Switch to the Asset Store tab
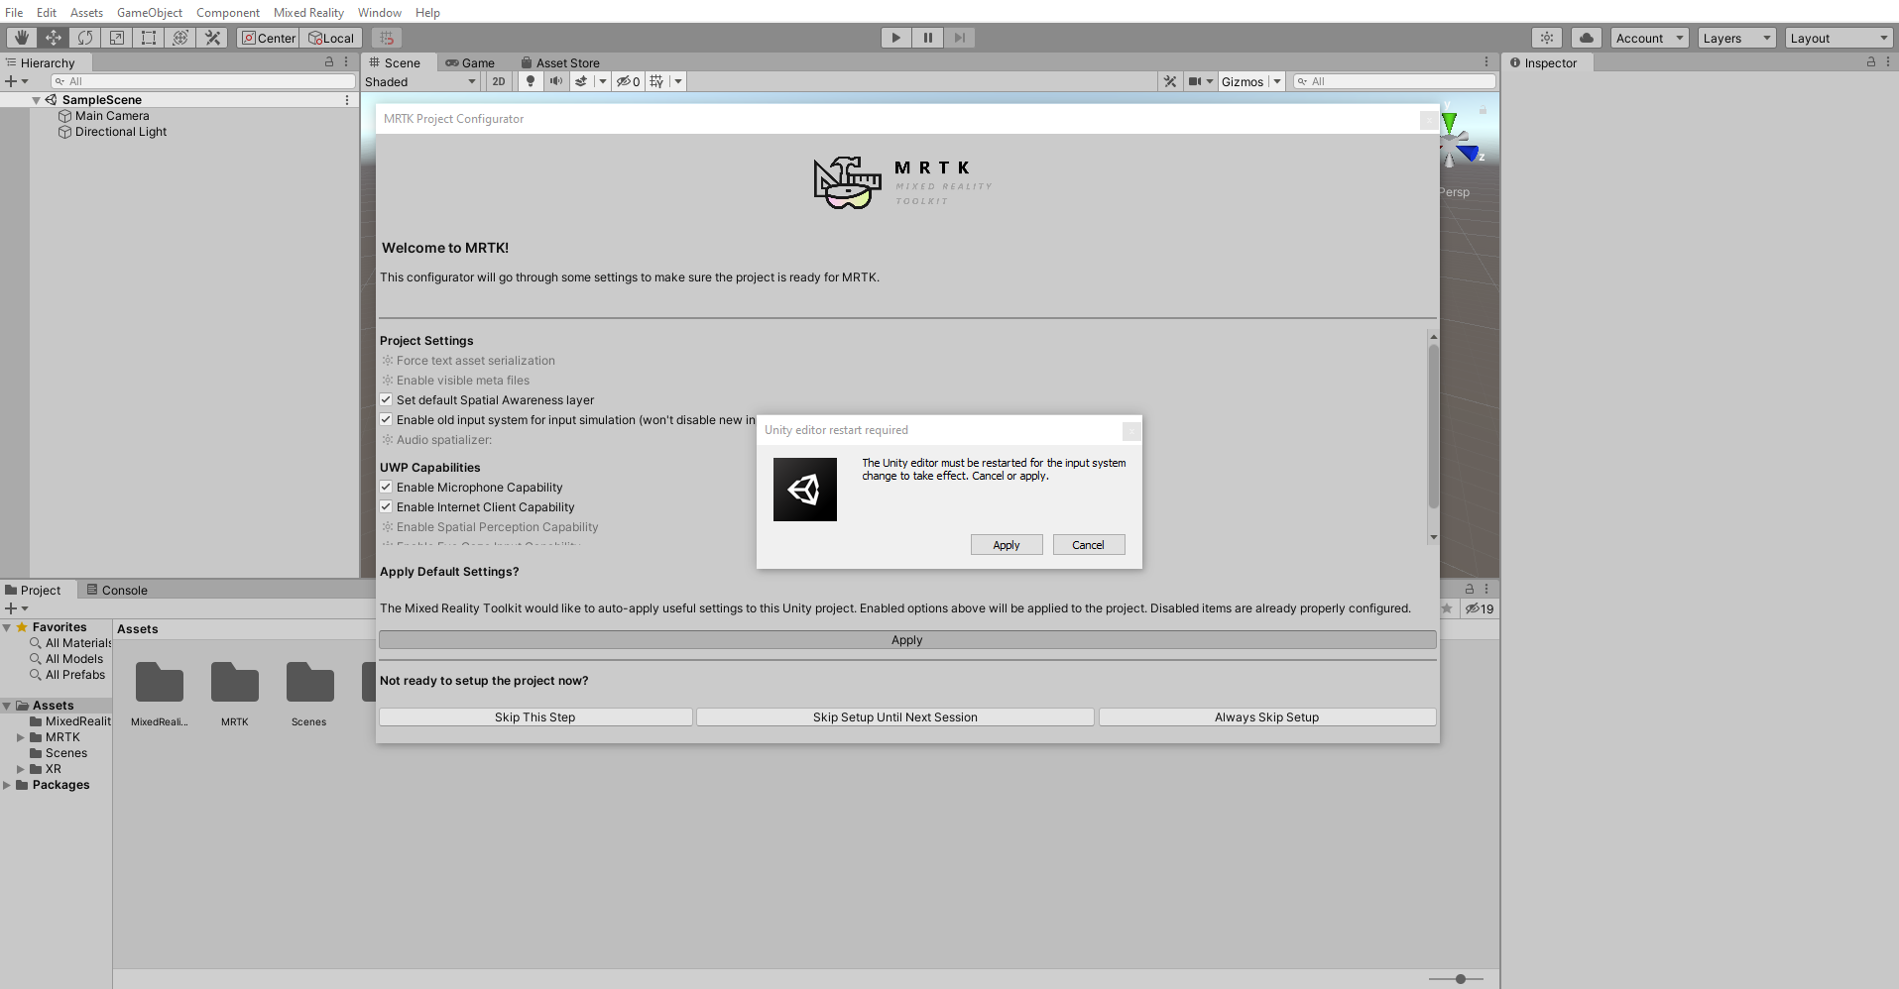The width and height of the screenshot is (1899, 989). 560,62
